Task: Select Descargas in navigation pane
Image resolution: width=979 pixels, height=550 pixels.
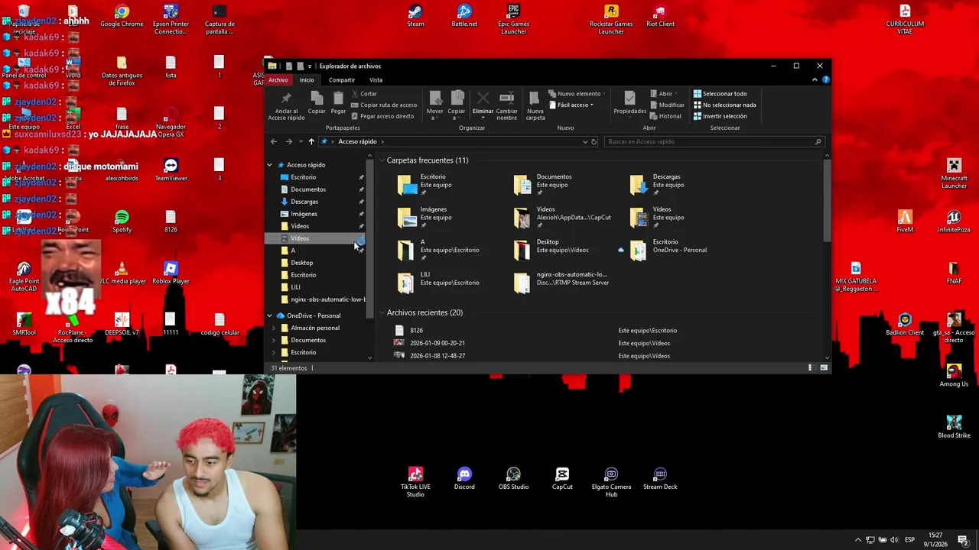Action: (304, 202)
